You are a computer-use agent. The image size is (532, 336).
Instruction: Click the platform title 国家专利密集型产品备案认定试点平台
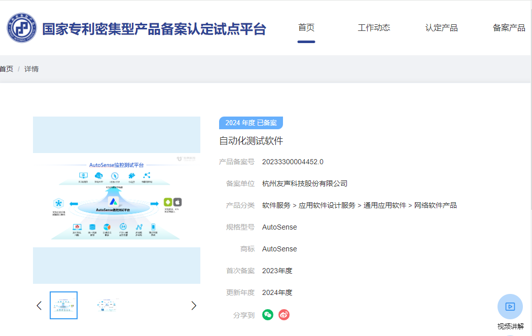coord(154,29)
